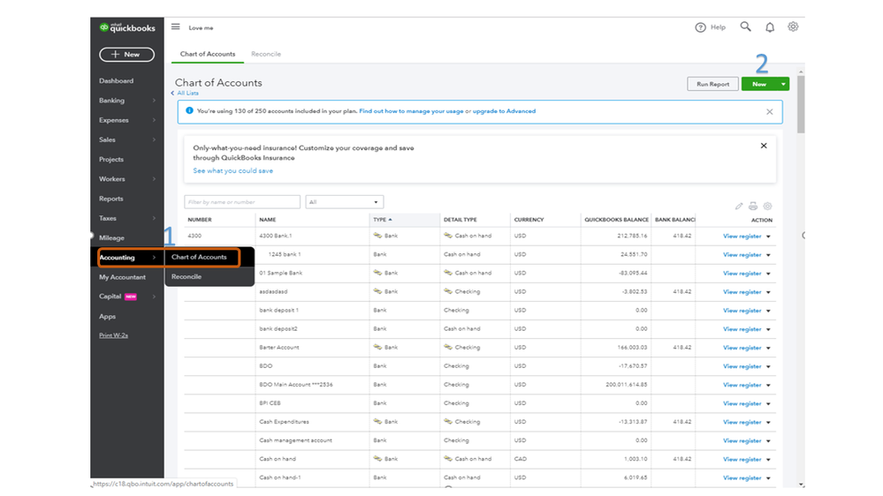Viewport: 883px width, 496px height.
Task: Click the Filter by name or number field
Action: (242, 202)
